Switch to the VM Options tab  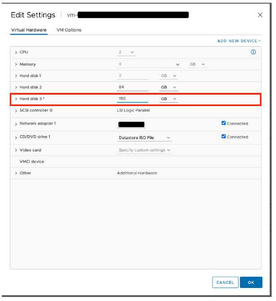point(69,30)
